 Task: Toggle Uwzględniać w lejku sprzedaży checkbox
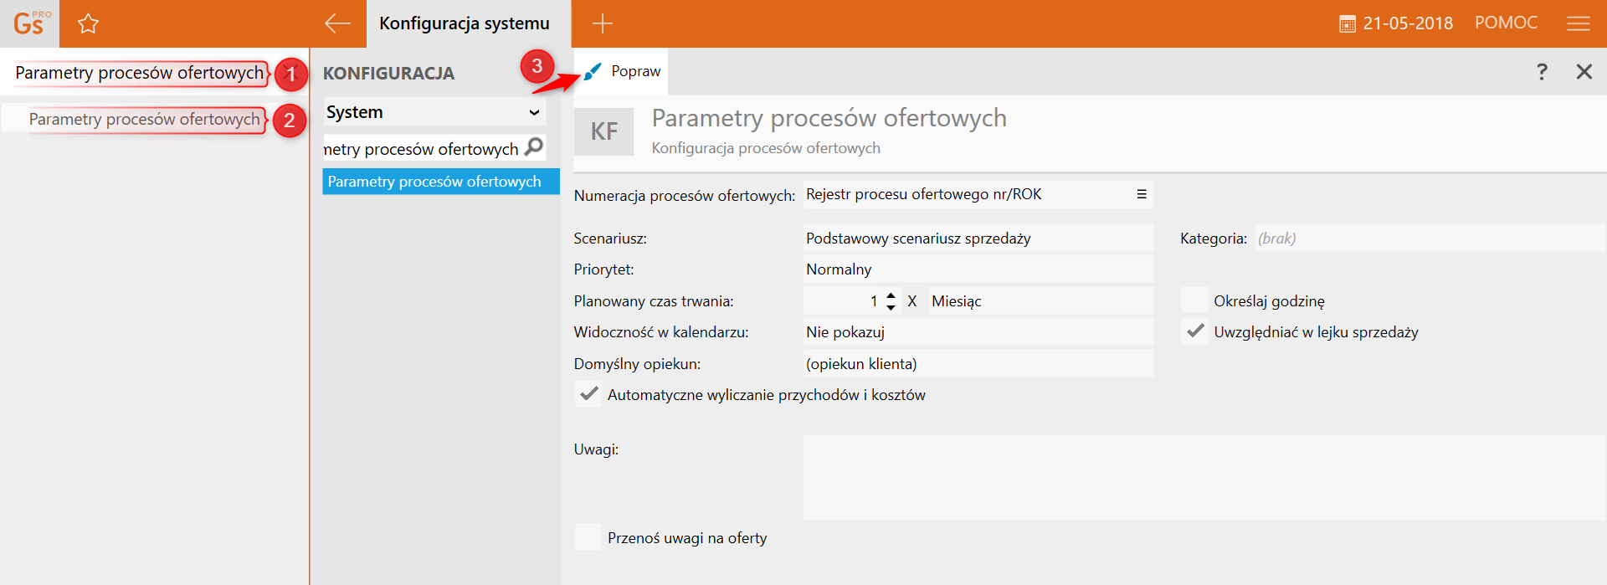click(x=1194, y=331)
